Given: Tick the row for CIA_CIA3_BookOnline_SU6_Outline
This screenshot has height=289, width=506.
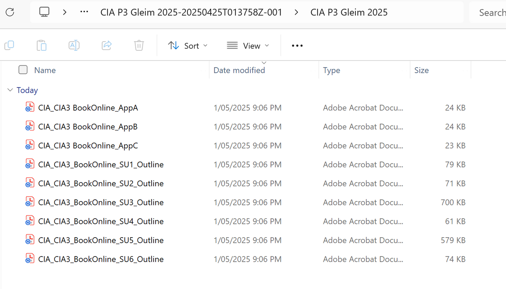Looking at the screenshot, I should tap(102, 259).
